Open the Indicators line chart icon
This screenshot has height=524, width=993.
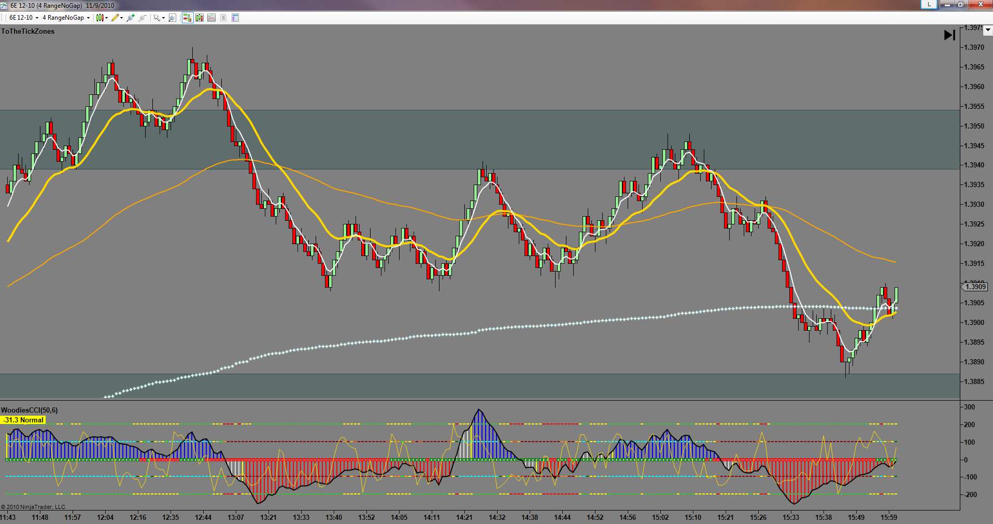(211, 18)
